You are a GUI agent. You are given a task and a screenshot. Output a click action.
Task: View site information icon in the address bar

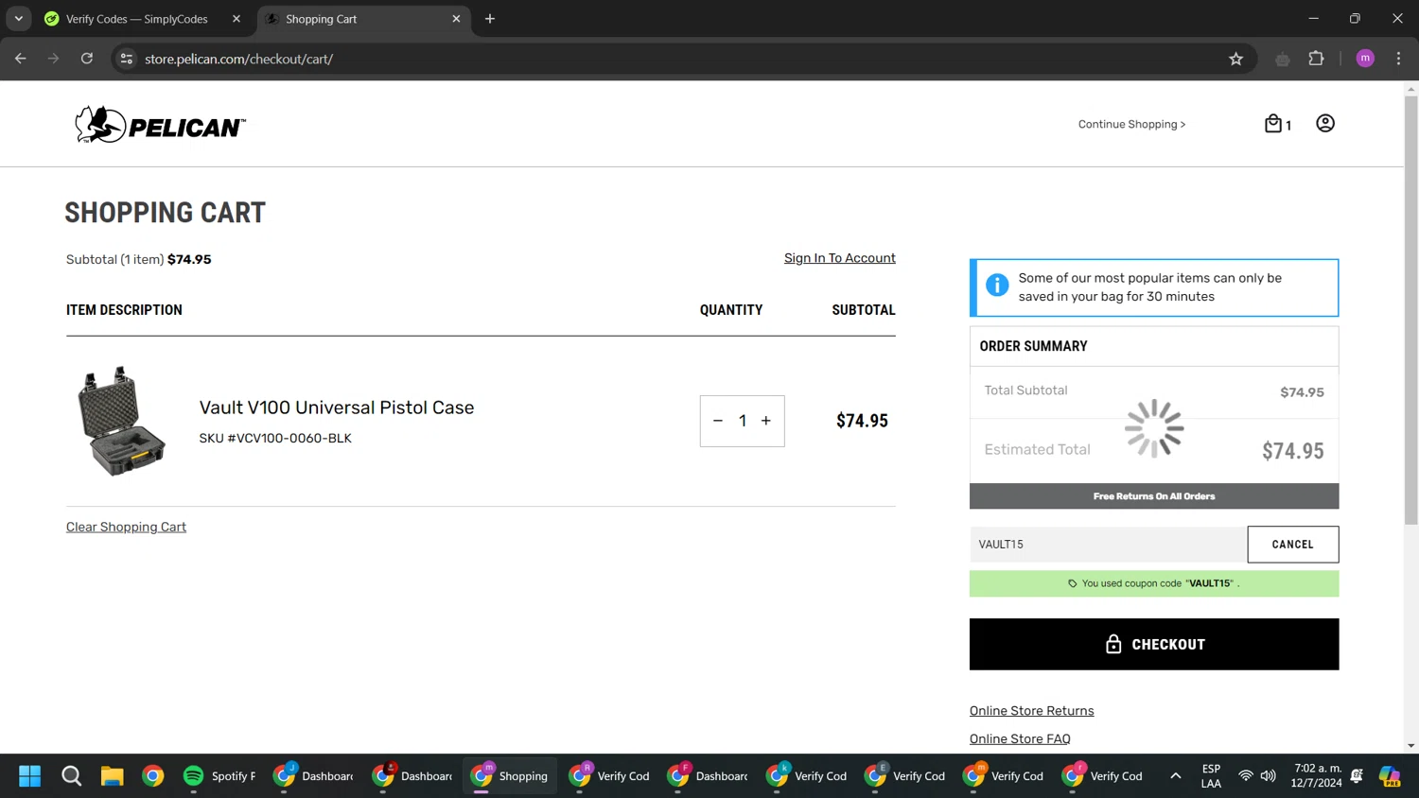pyautogui.click(x=126, y=59)
